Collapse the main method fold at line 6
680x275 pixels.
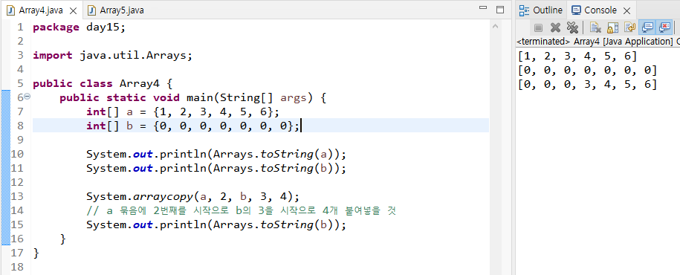27,97
